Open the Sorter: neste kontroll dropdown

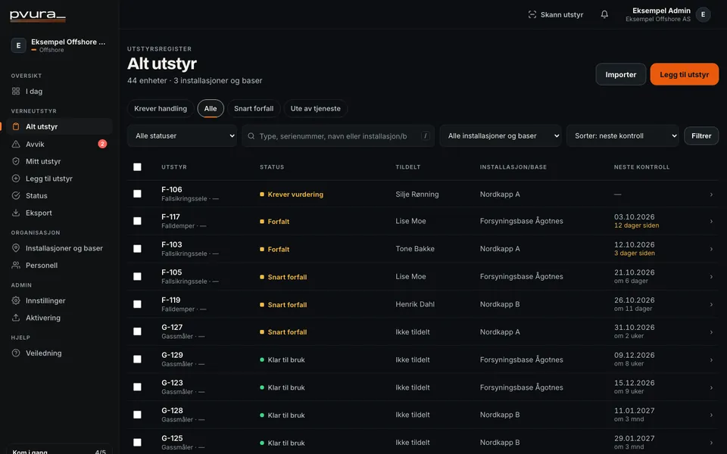point(622,135)
